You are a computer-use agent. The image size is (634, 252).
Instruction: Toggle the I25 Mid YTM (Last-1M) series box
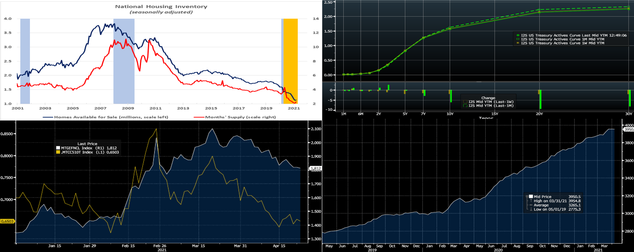point(465,106)
